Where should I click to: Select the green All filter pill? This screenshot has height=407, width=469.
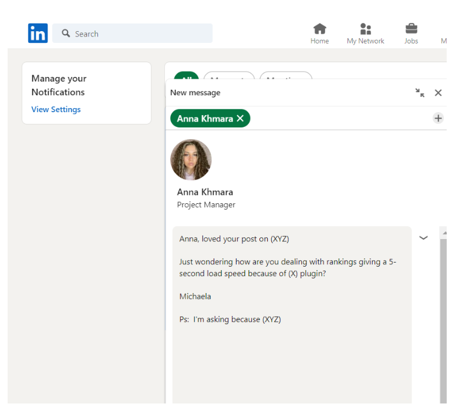point(186,75)
